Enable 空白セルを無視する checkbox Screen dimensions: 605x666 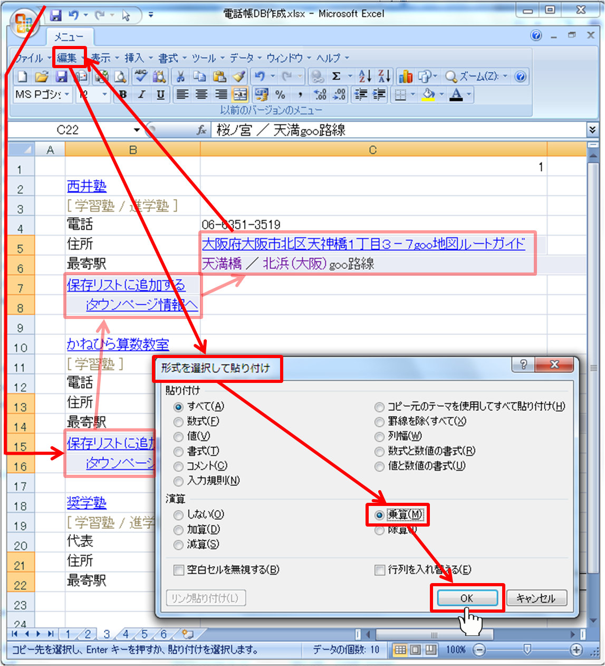tap(179, 570)
